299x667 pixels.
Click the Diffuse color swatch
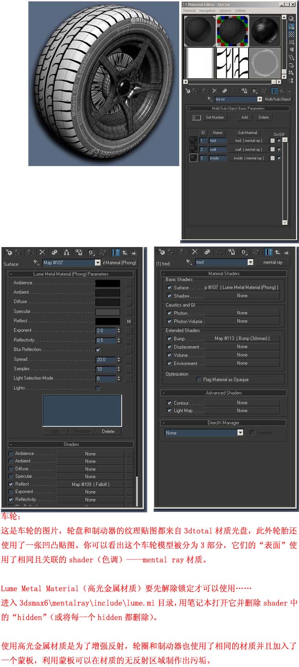[107, 302]
